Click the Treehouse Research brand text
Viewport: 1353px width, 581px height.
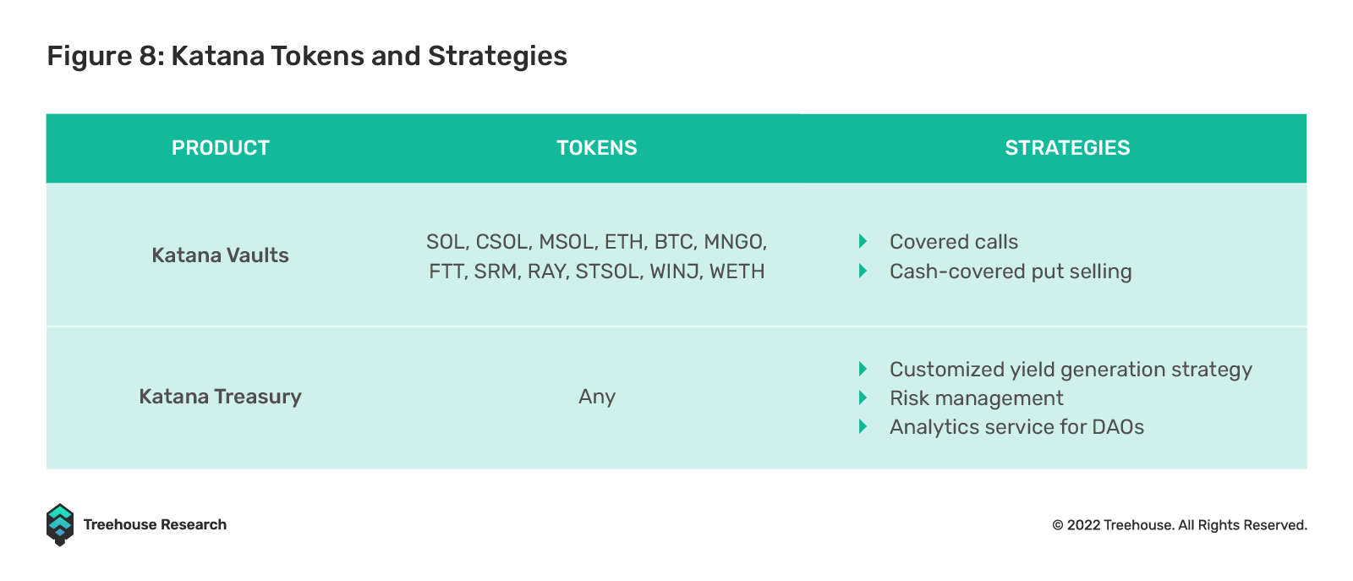(x=155, y=524)
